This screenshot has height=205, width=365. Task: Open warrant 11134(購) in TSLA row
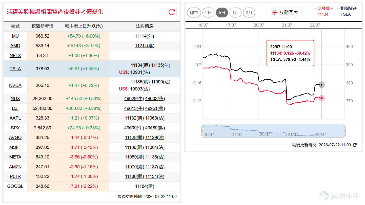pos(140,65)
